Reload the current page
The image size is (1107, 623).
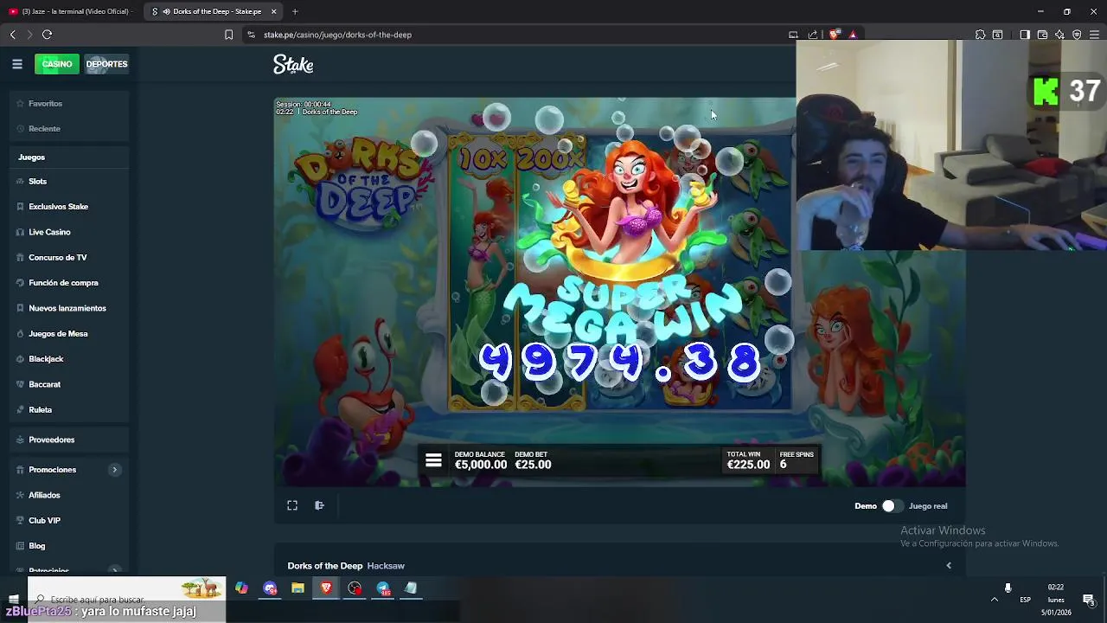[47, 35]
